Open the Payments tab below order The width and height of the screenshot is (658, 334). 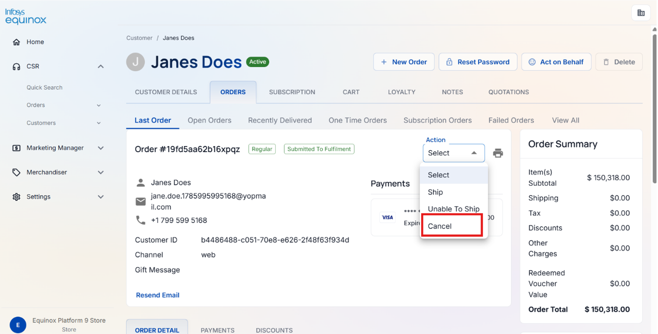tap(218, 330)
